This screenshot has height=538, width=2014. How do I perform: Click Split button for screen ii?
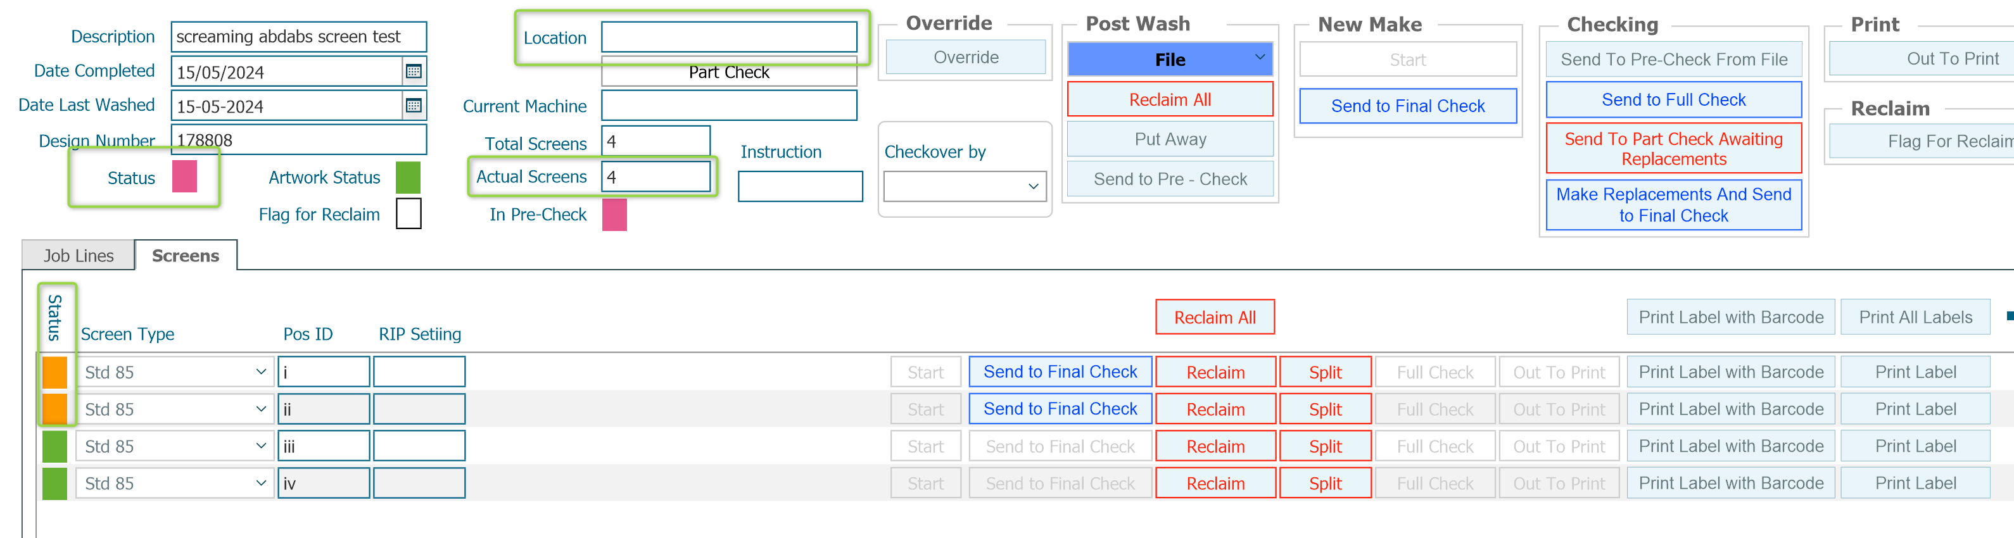point(1325,409)
